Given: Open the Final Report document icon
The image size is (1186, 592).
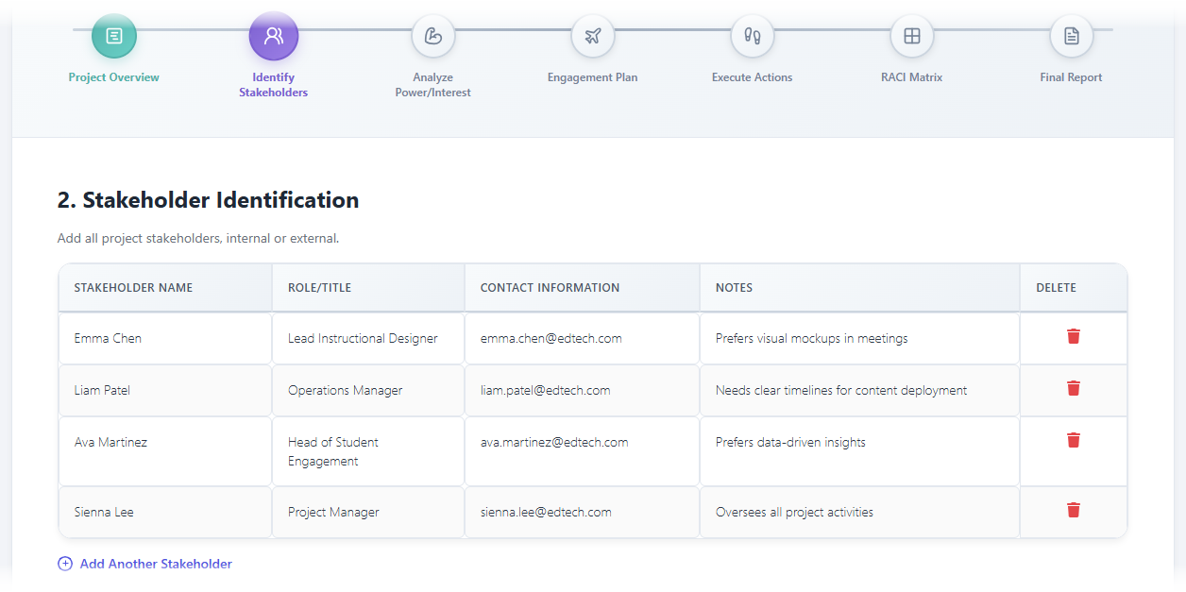Looking at the screenshot, I should (1072, 37).
